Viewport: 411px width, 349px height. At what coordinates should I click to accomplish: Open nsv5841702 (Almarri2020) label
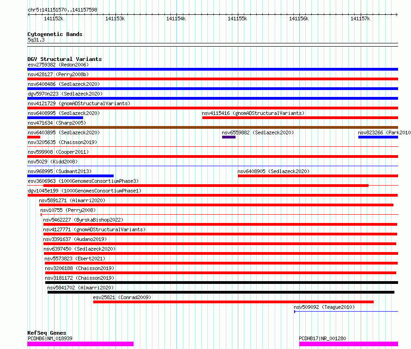[x=80, y=288]
